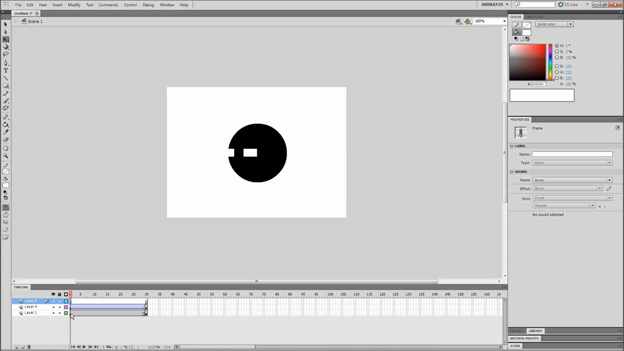Click the hue spectrum slider
Screen dimensions: 624x351
tap(550, 62)
